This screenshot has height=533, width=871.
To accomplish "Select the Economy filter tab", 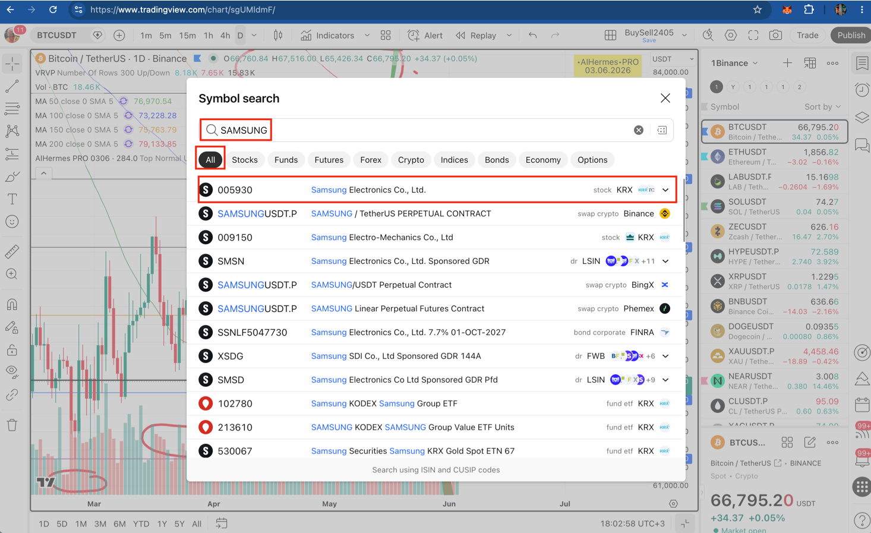I will tap(543, 160).
